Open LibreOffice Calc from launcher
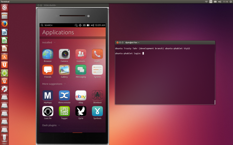Viewport: 233px width, 145px height. click(4, 40)
